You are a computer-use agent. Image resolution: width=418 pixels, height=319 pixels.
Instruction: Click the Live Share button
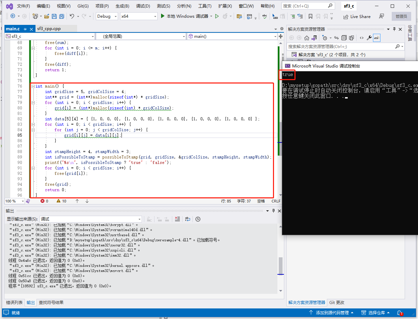click(357, 16)
